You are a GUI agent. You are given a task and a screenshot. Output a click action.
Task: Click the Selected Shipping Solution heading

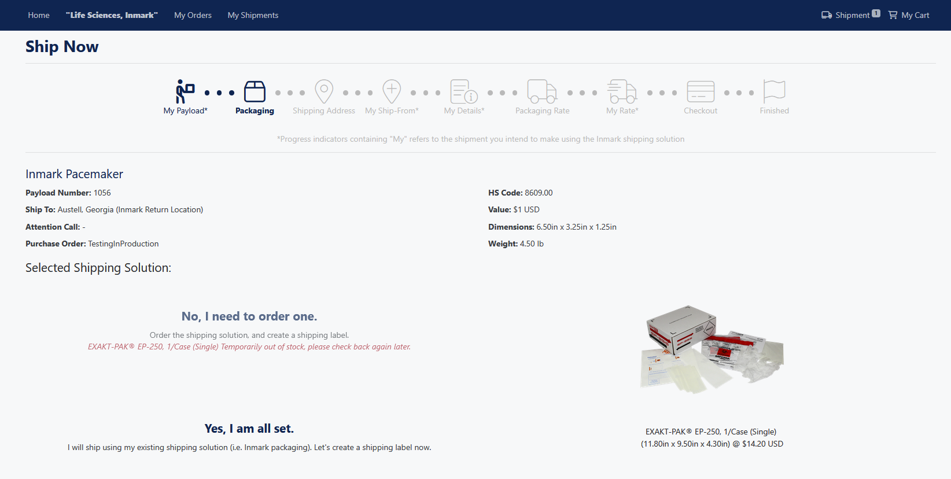pos(98,268)
